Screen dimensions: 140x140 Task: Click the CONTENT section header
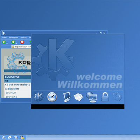pos(18,77)
